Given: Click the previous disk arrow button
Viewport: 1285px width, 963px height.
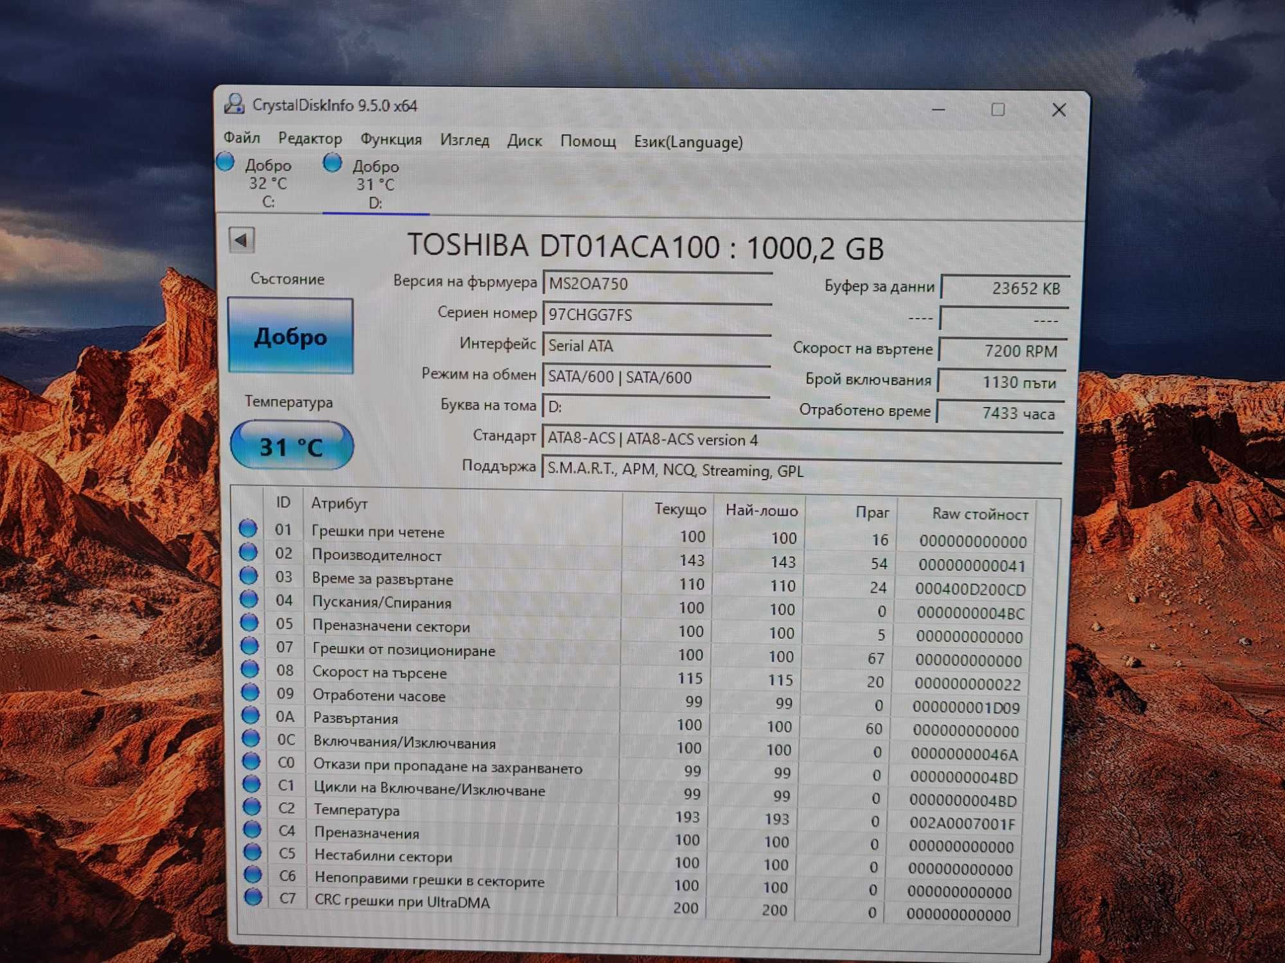Looking at the screenshot, I should point(242,240).
